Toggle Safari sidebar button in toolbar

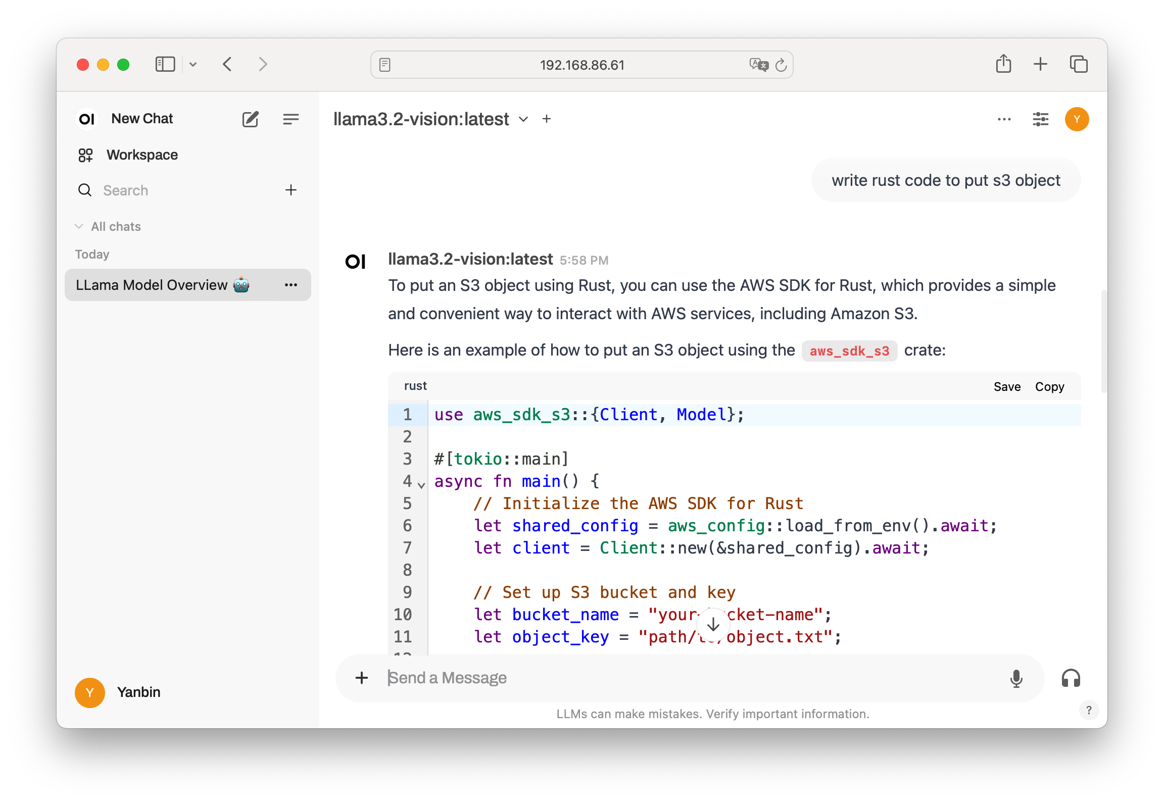[165, 65]
